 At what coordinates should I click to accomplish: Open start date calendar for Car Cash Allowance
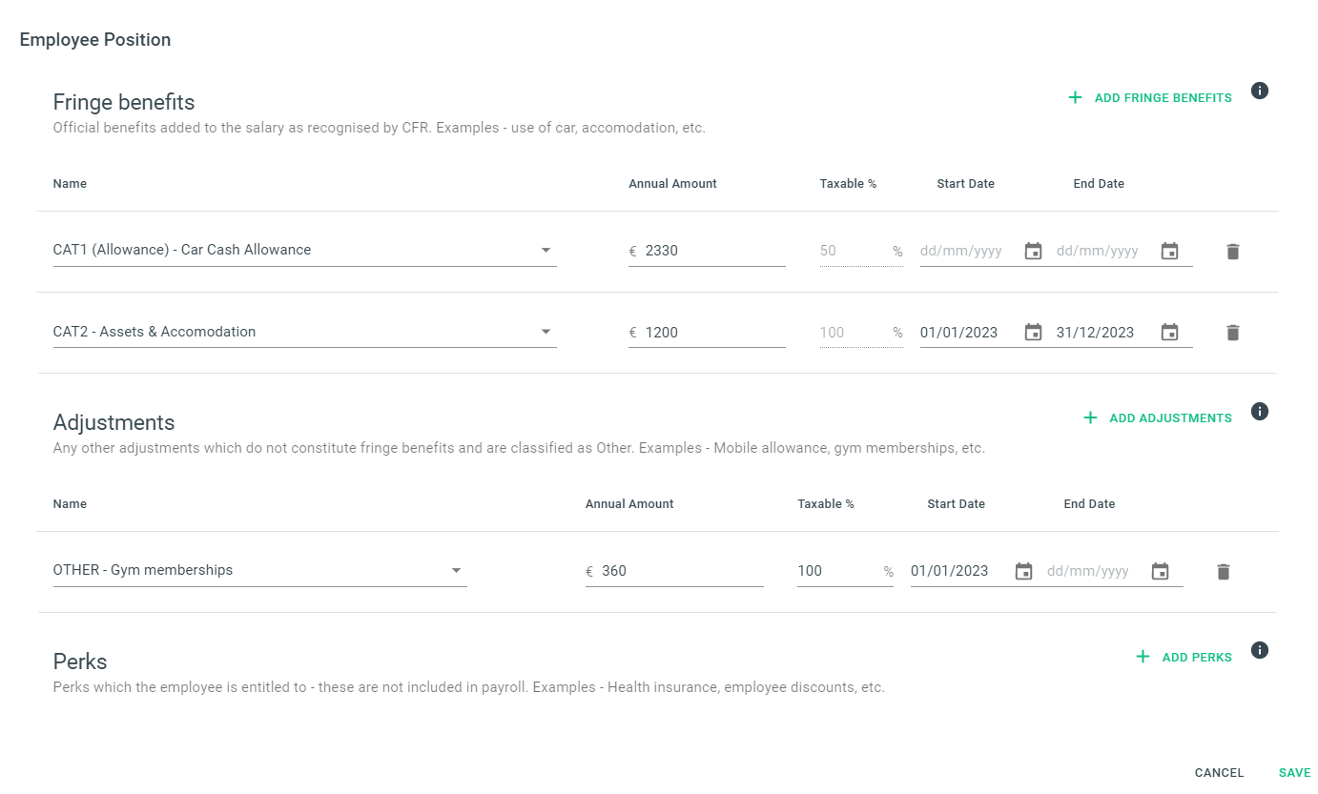coord(1033,252)
